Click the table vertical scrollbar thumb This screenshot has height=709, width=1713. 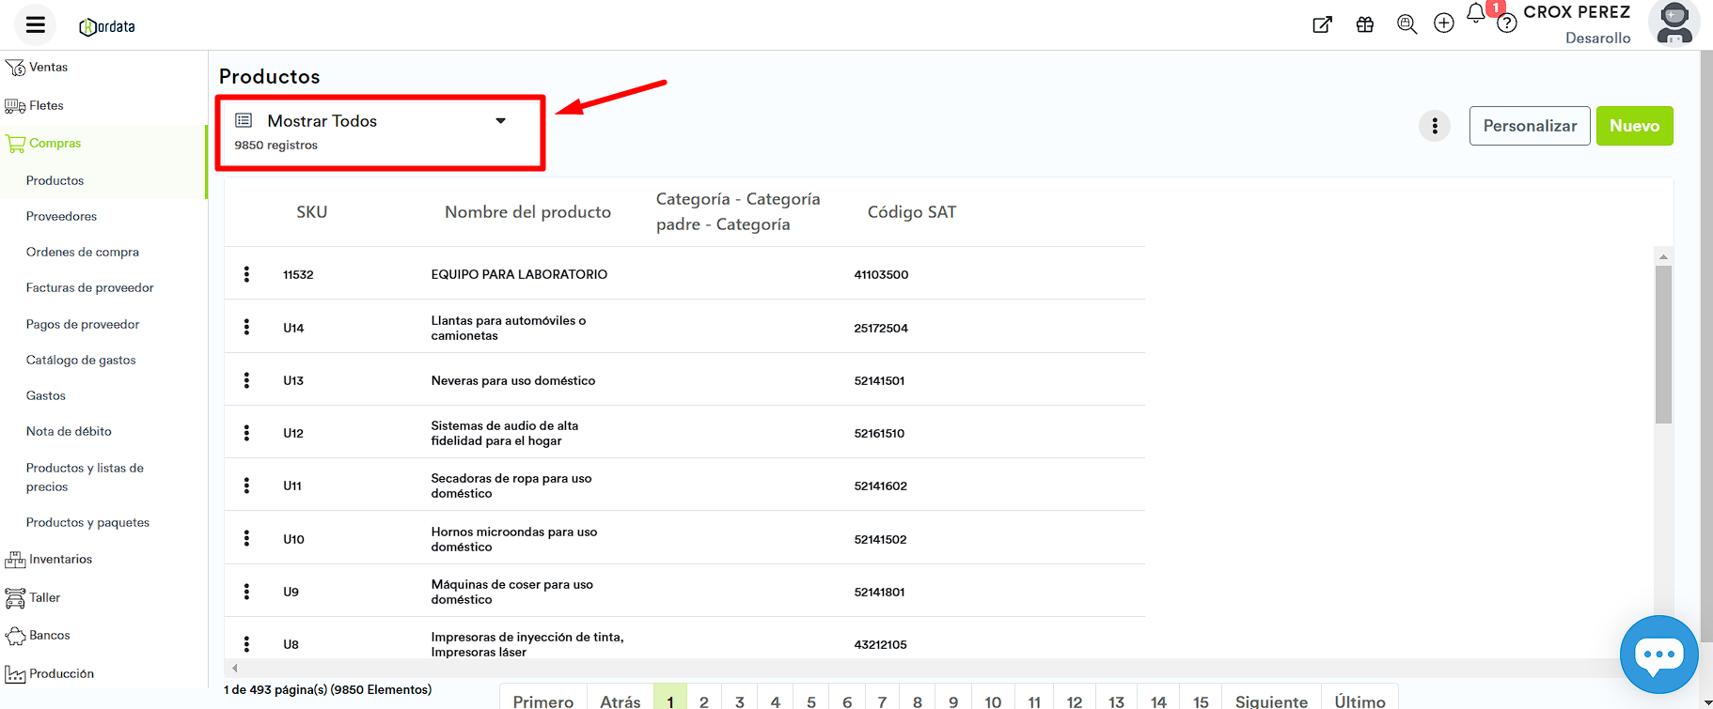[x=1663, y=344]
